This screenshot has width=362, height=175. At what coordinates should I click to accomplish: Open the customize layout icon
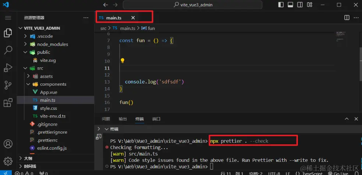tap(310, 5)
